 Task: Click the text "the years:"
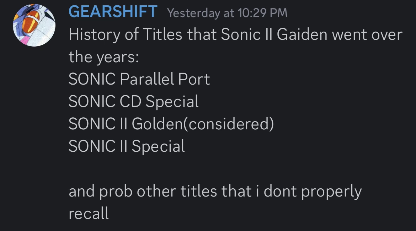click(x=103, y=57)
